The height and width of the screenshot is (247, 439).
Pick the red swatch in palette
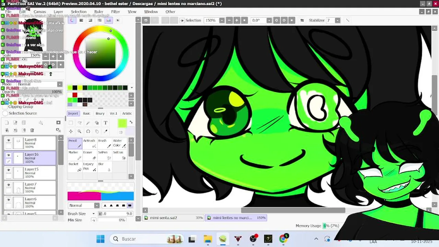(x=75, y=95)
